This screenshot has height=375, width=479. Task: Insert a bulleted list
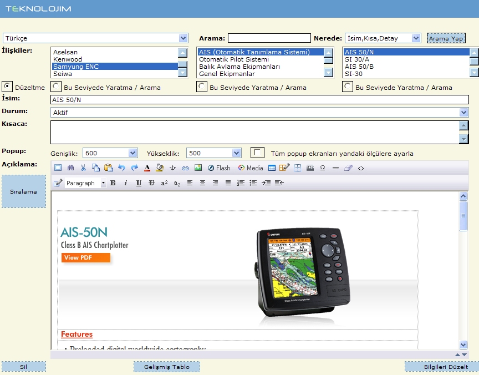pyautogui.click(x=253, y=183)
